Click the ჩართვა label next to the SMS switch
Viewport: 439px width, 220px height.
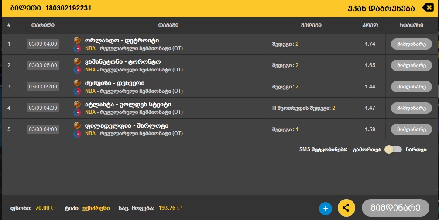coord(416,149)
